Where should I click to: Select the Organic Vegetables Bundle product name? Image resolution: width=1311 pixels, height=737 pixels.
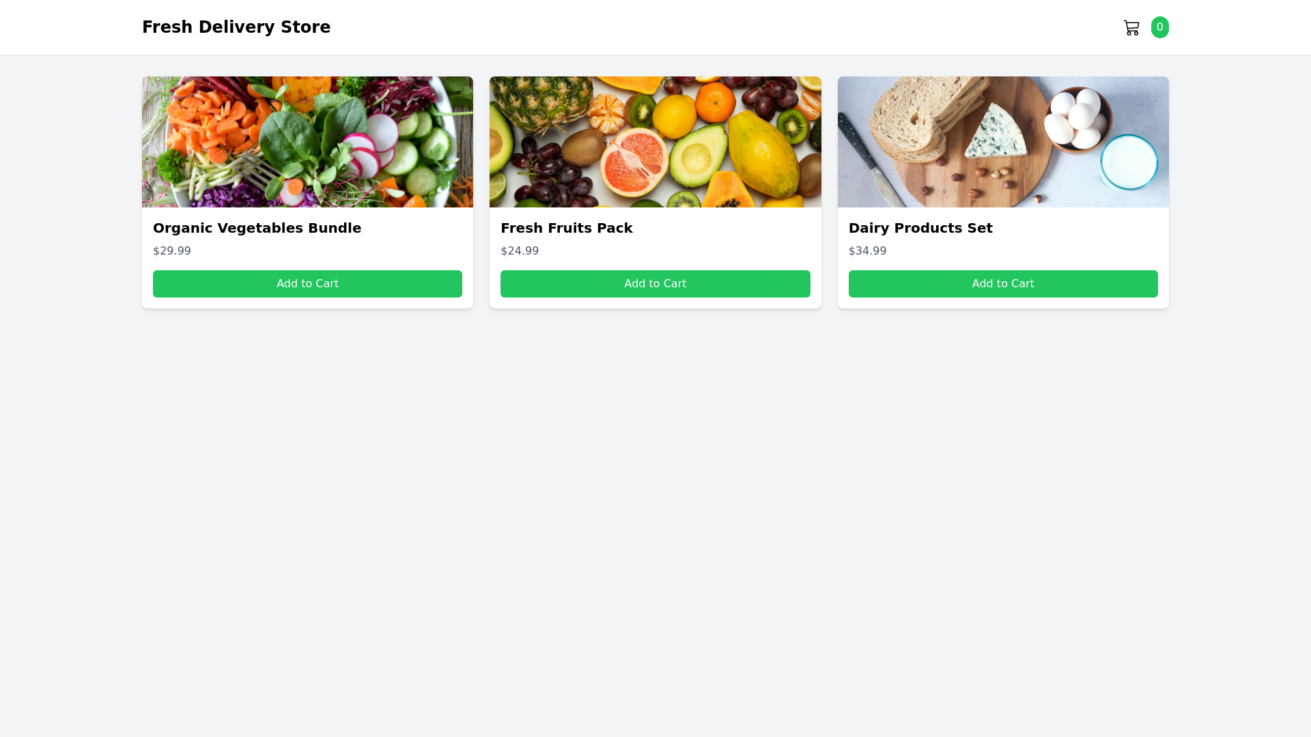point(257,228)
